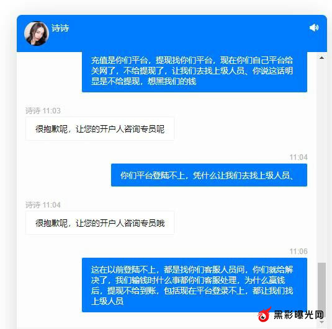Click the 黑彩曝光网 watermark text
The height and width of the screenshot is (329, 332).
pos(298,315)
